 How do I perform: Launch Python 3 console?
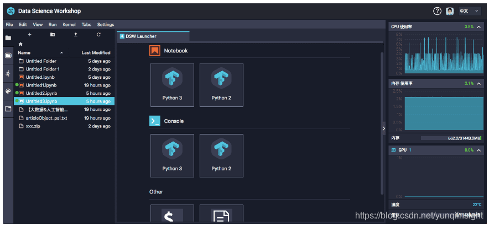(x=172, y=156)
